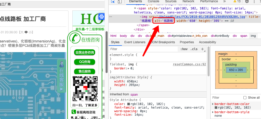Collapse the span element in the DOM tree
Viewport: 261px width, 119px height.
(x=135, y=8)
